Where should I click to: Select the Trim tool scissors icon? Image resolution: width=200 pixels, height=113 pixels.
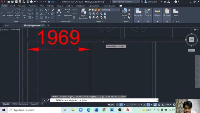coord(46,10)
